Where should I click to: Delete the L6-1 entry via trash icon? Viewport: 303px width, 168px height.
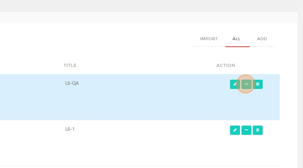coord(258,130)
